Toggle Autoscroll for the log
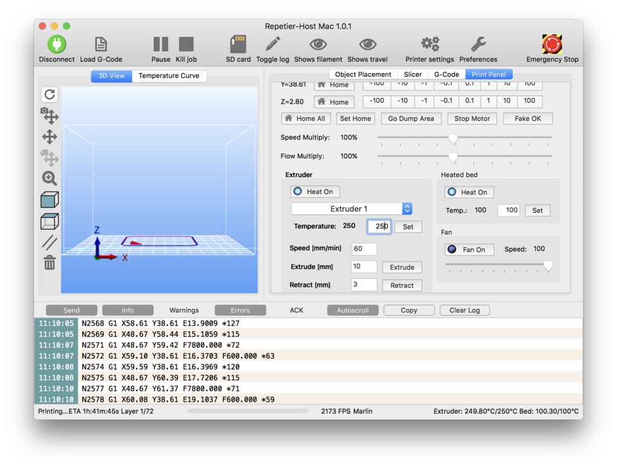This screenshot has height=468, width=617. 353,310
